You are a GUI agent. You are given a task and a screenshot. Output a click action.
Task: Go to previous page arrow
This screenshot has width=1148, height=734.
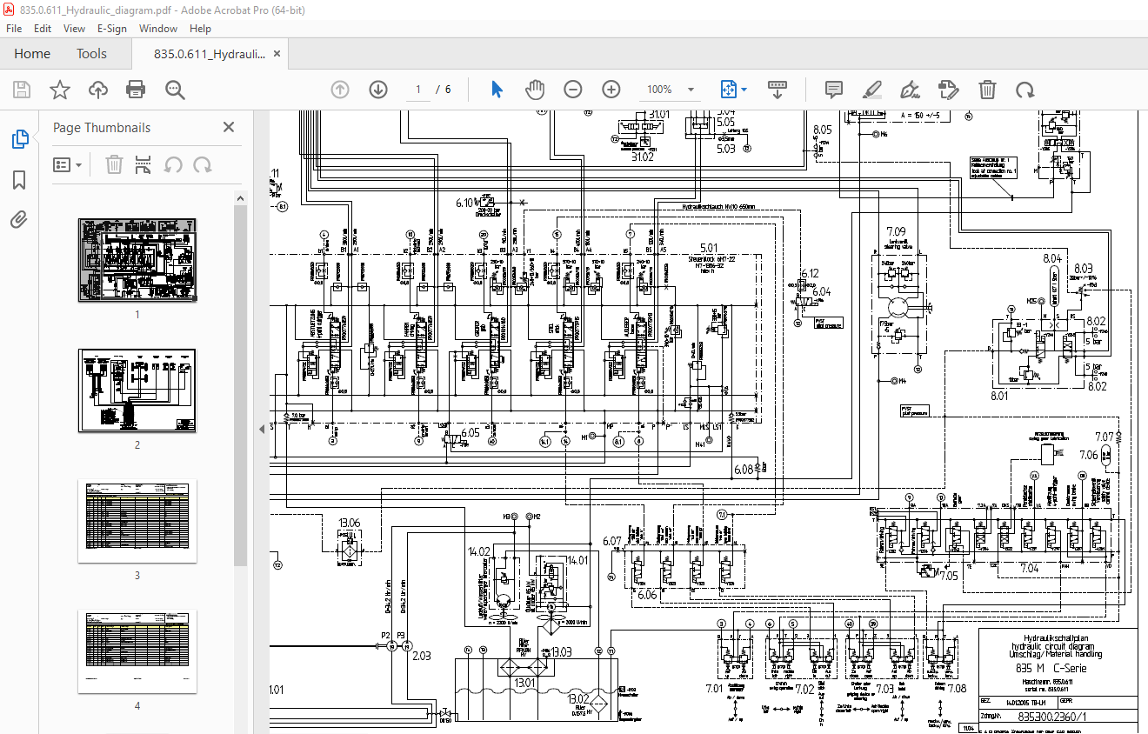point(340,90)
